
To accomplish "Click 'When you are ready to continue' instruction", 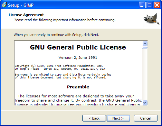I will (56, 35).
